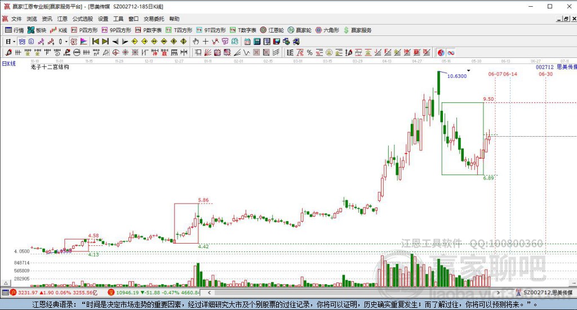
Task: Click the 6.89 price level label
Action: (x=489, y=178)
